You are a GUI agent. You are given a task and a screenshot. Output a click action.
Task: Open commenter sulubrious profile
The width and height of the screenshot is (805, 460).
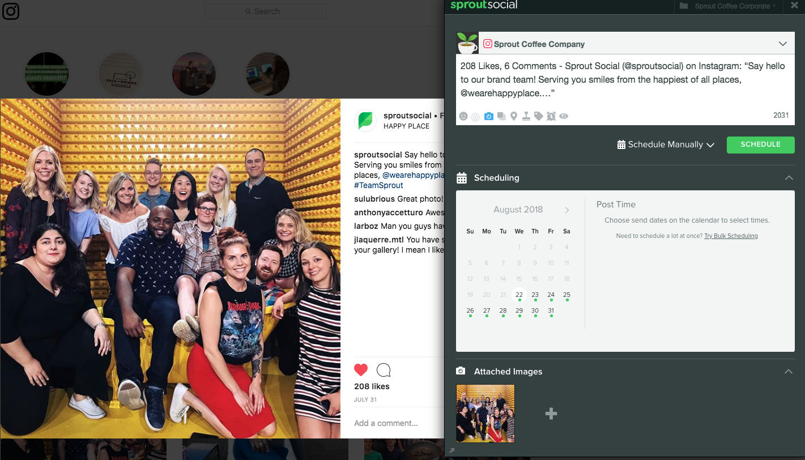(x=374, y=199)
